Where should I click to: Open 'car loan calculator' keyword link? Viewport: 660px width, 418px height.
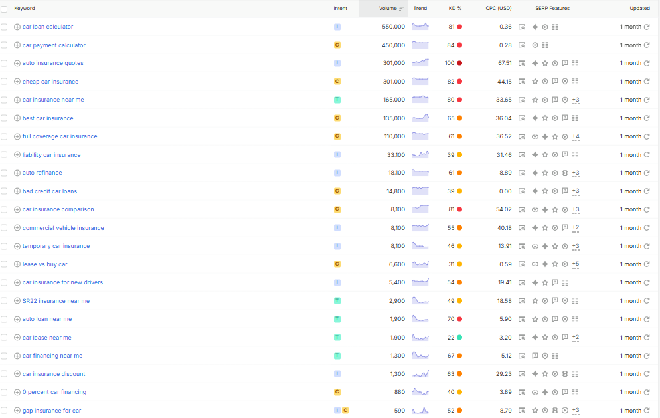[x=48, y=27]
